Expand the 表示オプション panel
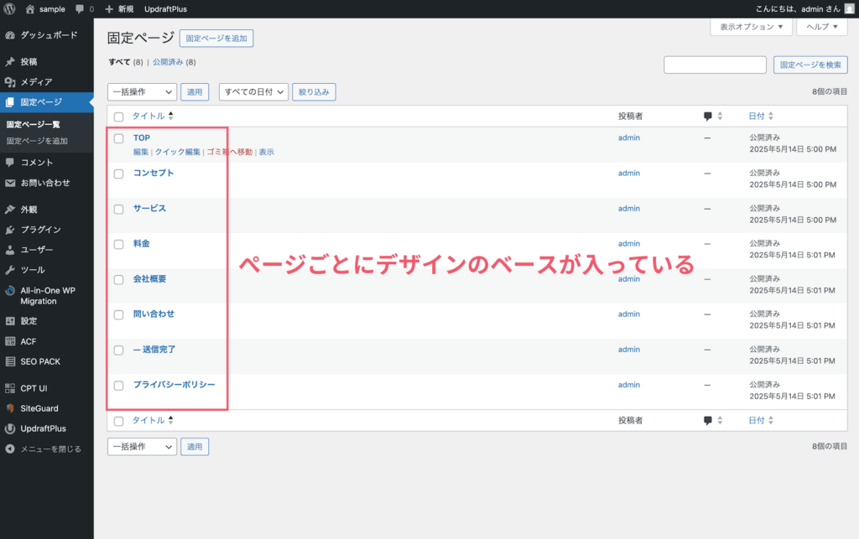The image size is (859, 539). point(751,27)
